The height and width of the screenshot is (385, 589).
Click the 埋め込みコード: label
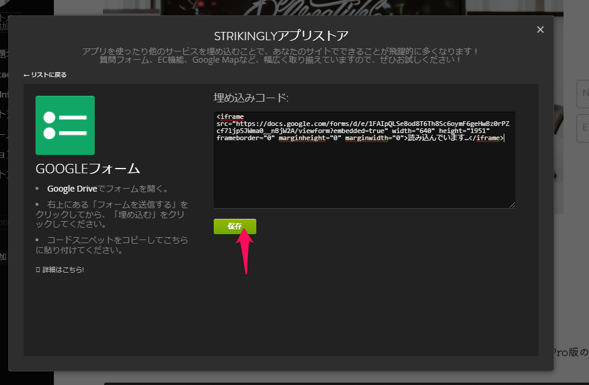[x=251, y=98]
